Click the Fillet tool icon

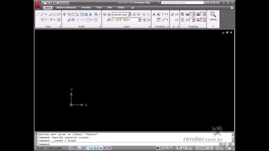point(88,20)
